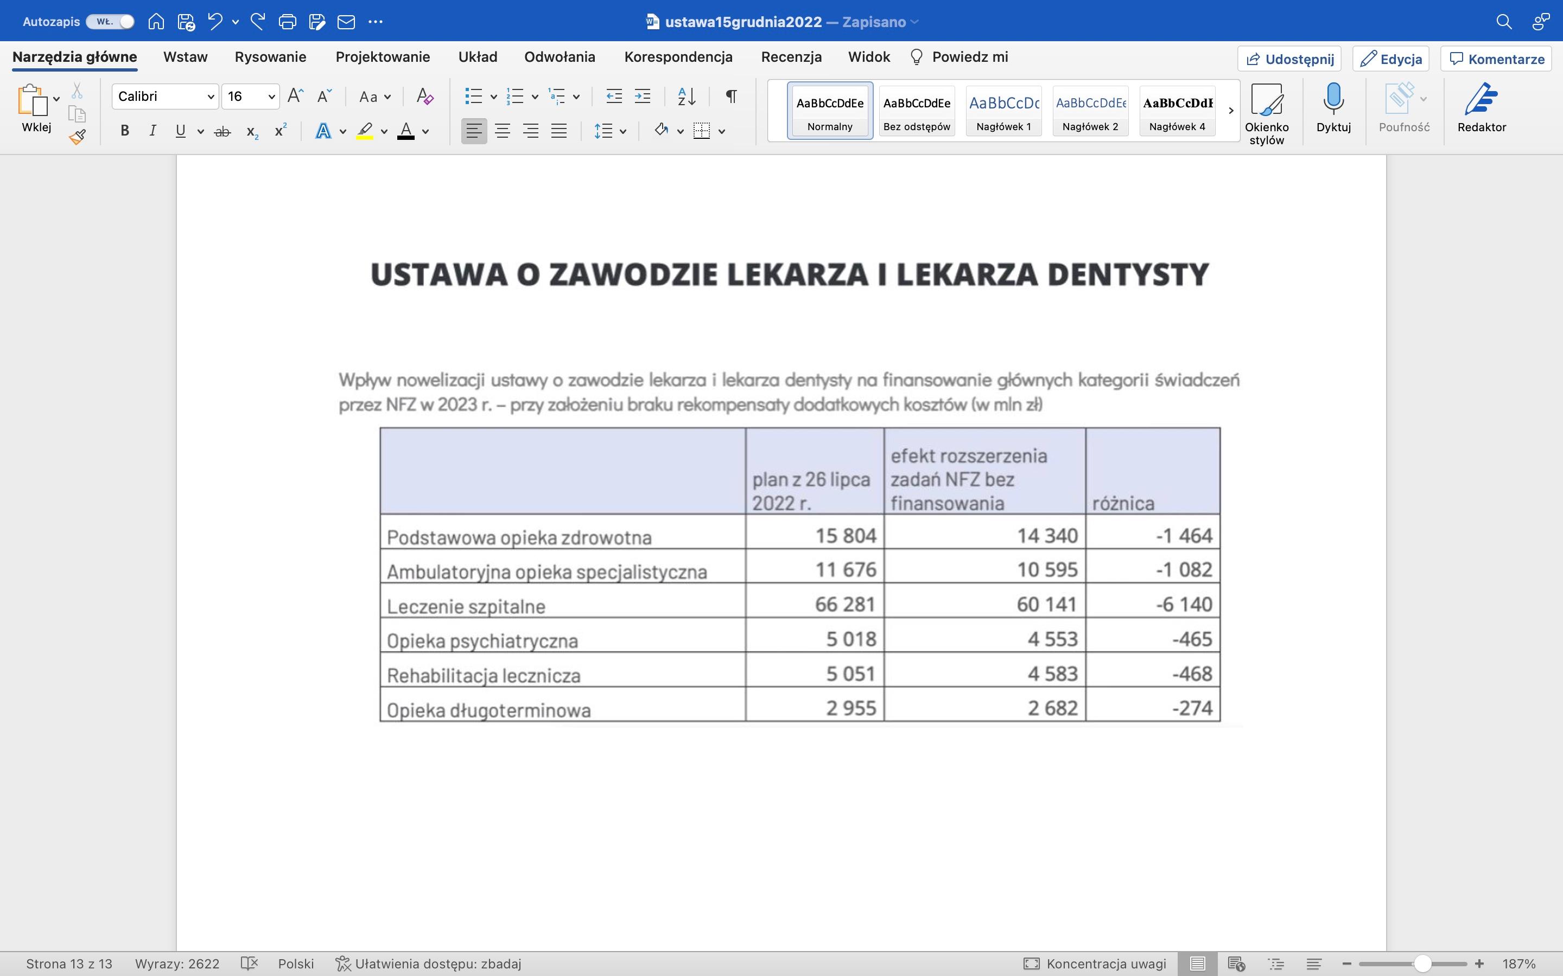Toggle superscript formatting
Screen dimensions: 1563x976
pyautogui.click(x=280, y=130)
